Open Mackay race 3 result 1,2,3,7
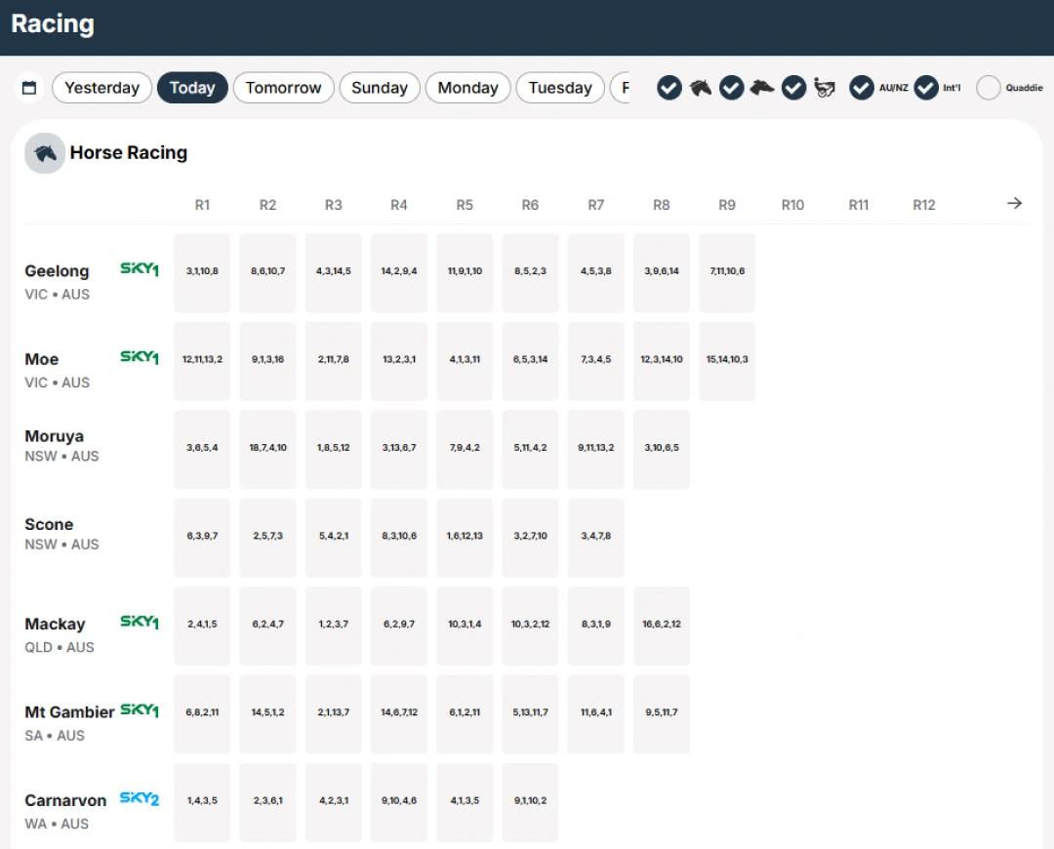The image size is (1054, 849). pos(334,626)
